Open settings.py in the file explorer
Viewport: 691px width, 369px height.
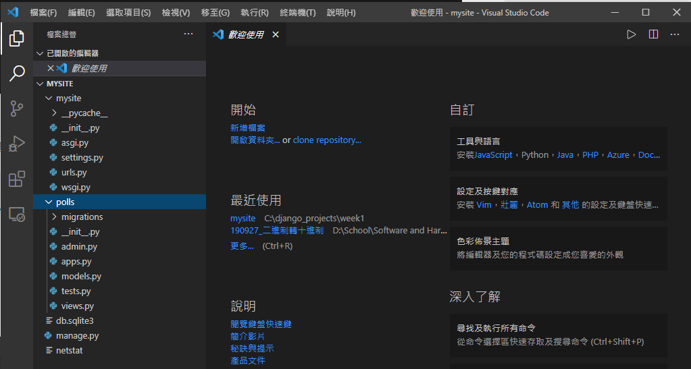click(82, 158)
